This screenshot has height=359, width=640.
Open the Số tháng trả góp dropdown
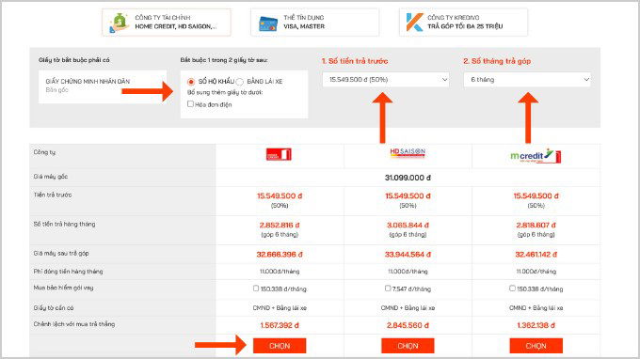pyautogui.click(x=527, y=80)
